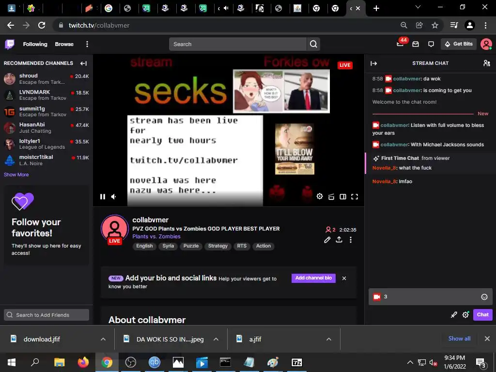Click the purple Chat send button
The width and height of the screenshot is (496, 372).
point(483,315)
